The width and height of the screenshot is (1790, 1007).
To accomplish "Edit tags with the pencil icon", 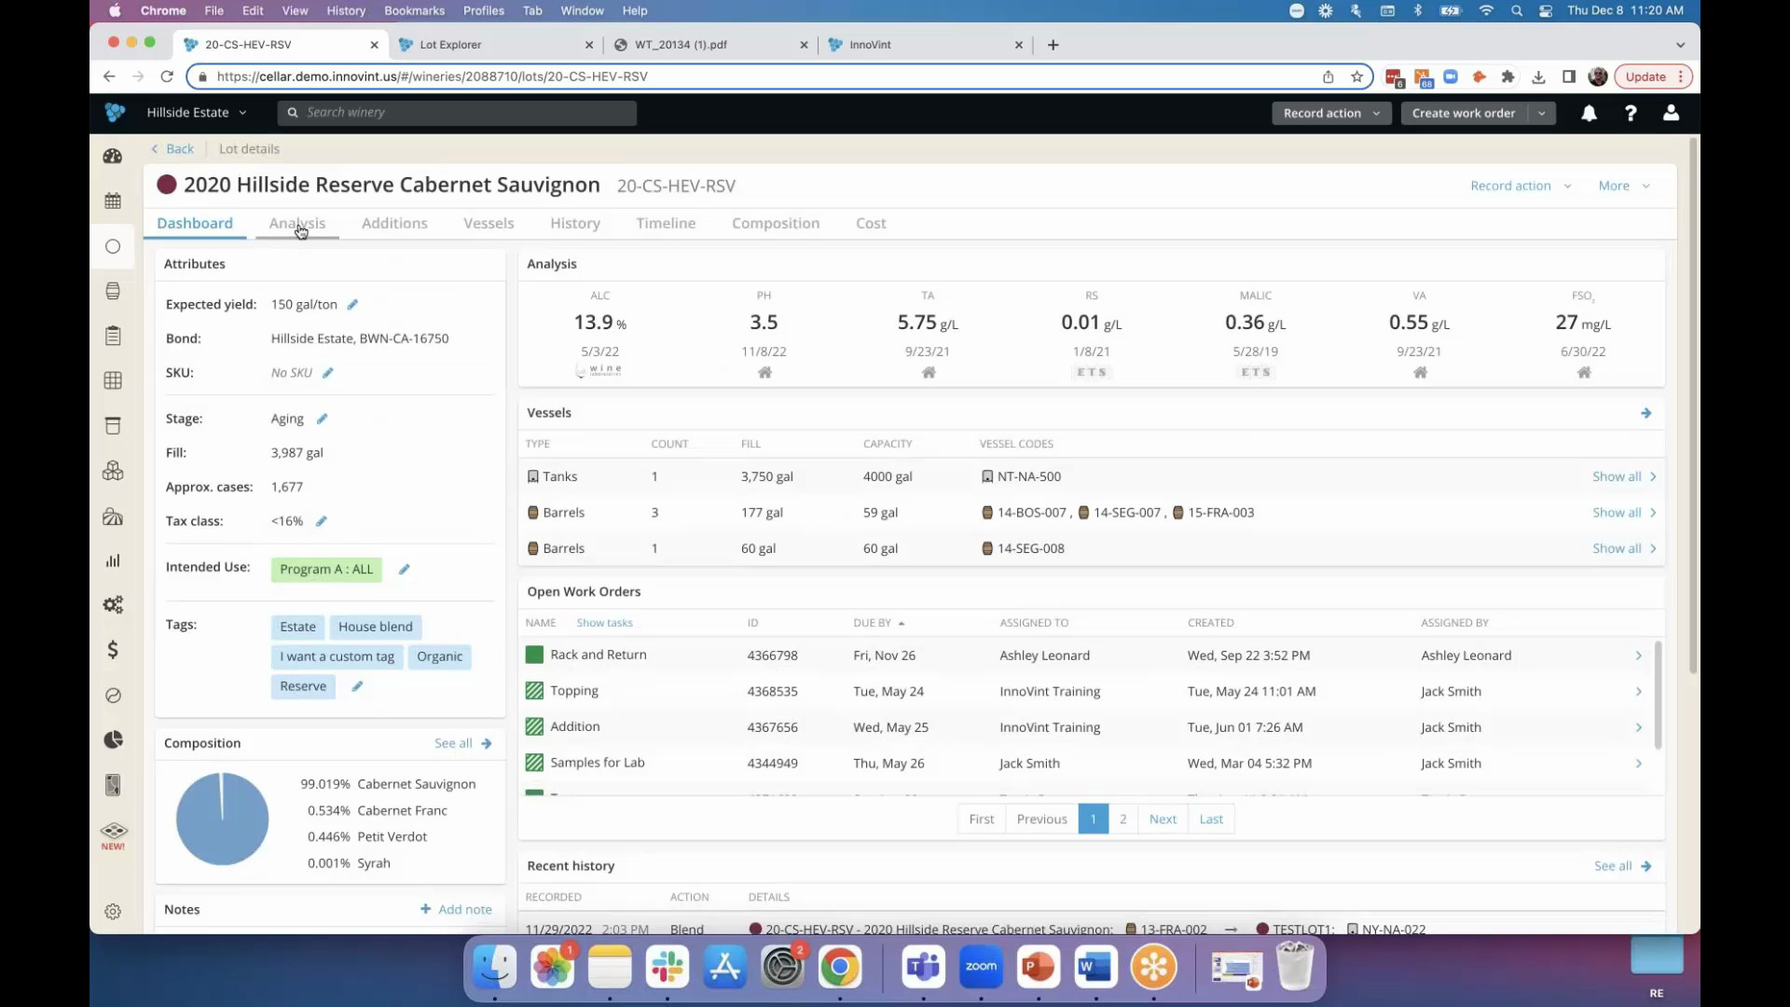I will pos(357,686).
